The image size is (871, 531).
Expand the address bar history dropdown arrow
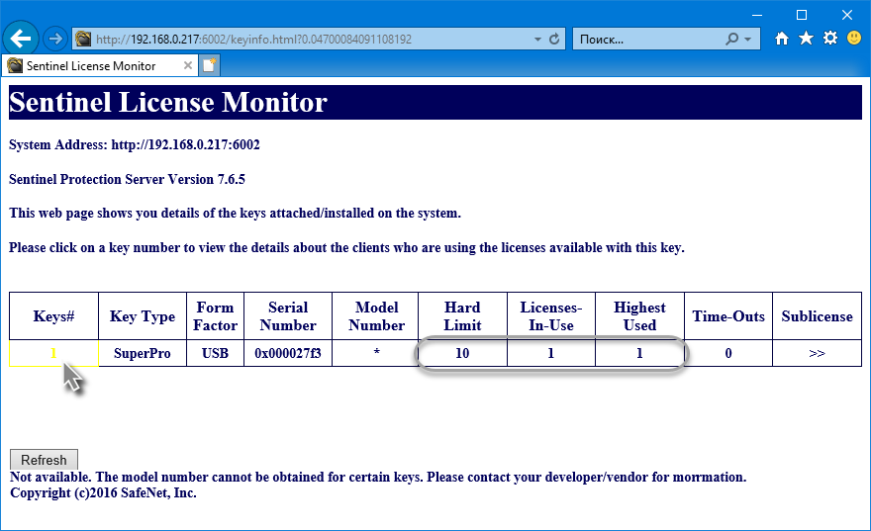click(537, 40)
